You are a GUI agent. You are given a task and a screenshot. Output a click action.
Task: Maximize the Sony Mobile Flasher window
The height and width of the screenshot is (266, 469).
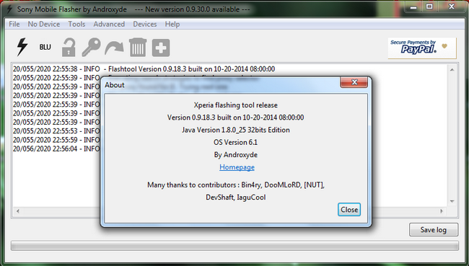pos(429,7)
